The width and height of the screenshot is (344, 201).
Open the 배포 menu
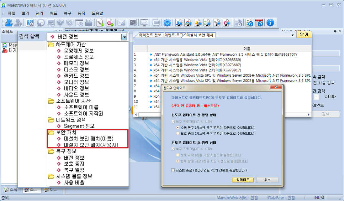[x=53, y=13]
